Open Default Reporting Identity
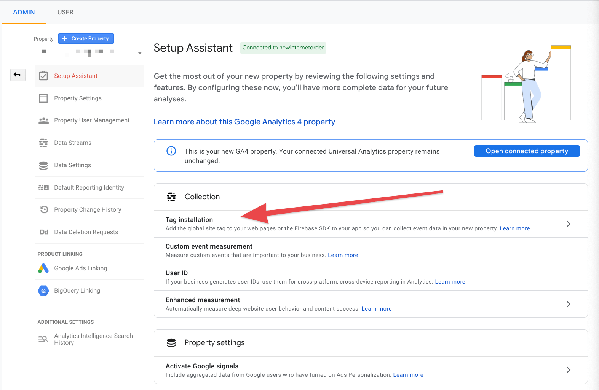Viewport: 599px width, 390px height. coord(89,188)
